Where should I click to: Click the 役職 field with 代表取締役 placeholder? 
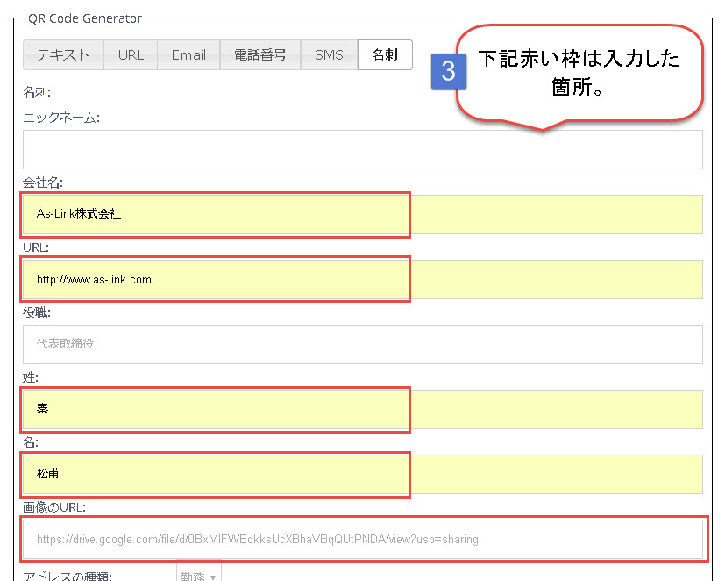[363, 344]
